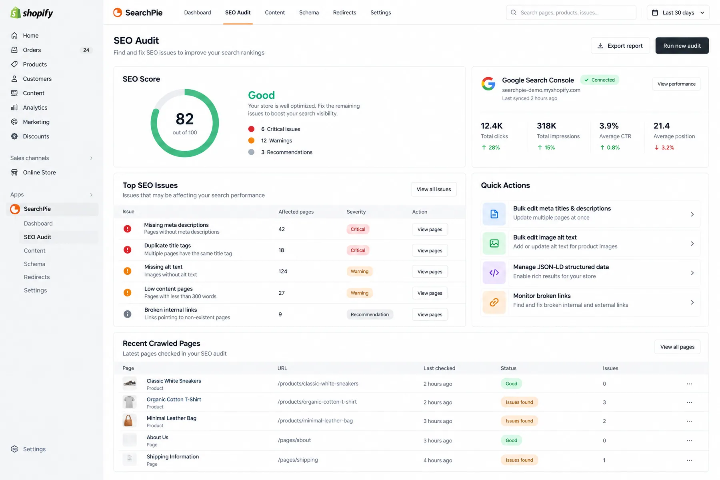Click the link icon for Monitor broken links
720x480 pixels.
[494, 302]
